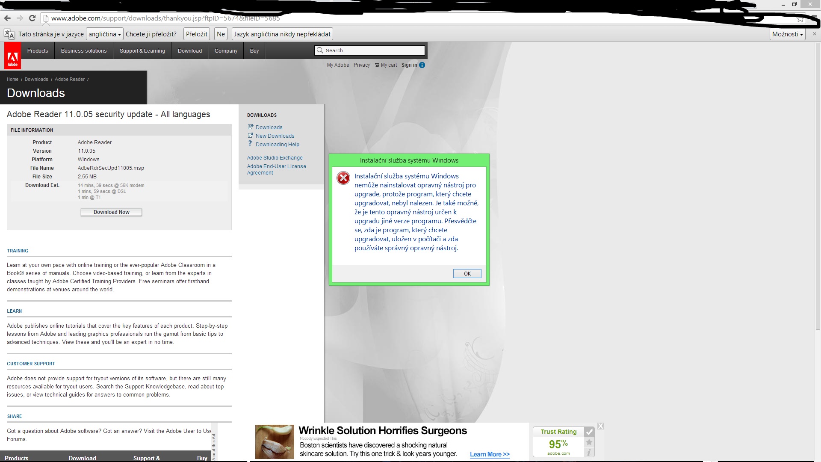Click the translate icon in translation bar
The width and height of the screenshot is (821, 462).
[x=9, y=34]
